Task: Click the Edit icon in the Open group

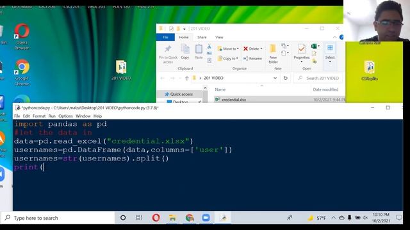Action: pyautogui.click(x=315, y=54)
